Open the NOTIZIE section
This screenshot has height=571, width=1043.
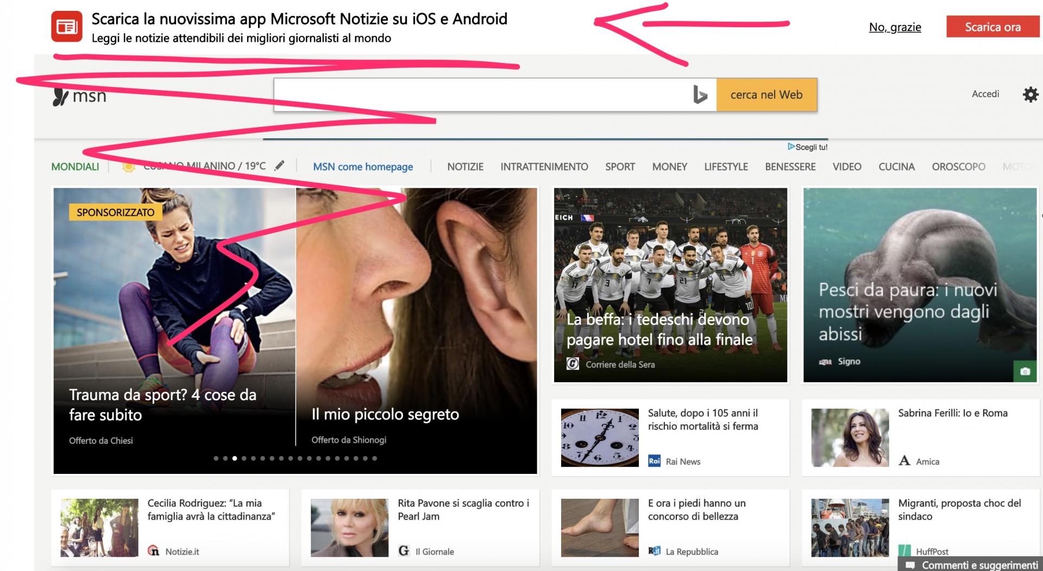pos(465,167)
